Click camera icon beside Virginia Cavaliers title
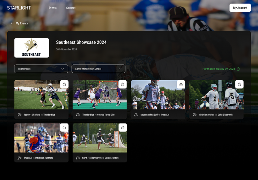 click(194, 115)
